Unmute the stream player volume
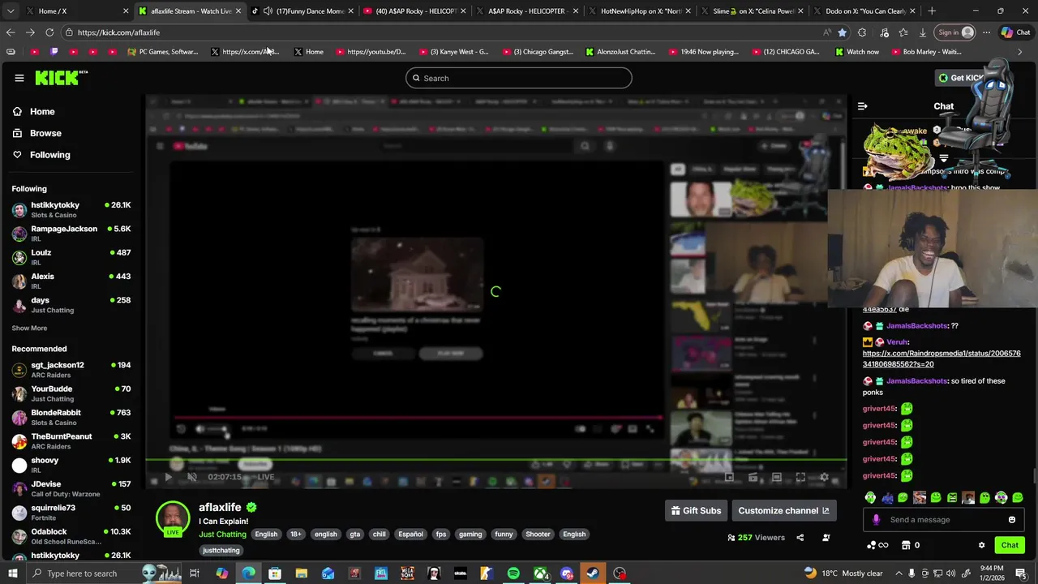 (x=192, y=477)
